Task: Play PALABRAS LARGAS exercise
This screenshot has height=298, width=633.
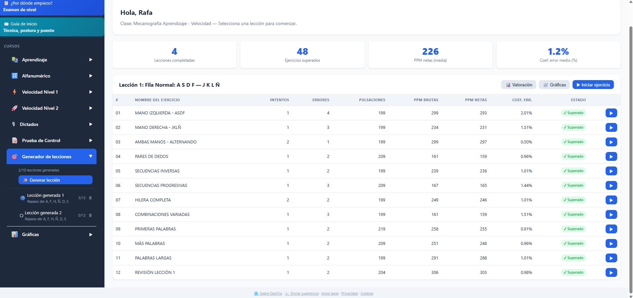Action: [611, 258]
